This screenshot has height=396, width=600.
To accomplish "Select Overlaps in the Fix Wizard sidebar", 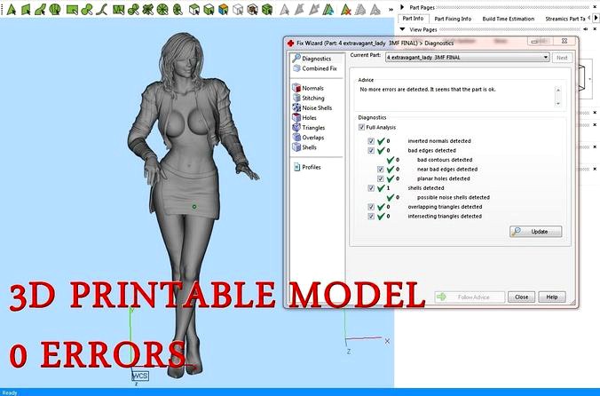I will point(313,138).
